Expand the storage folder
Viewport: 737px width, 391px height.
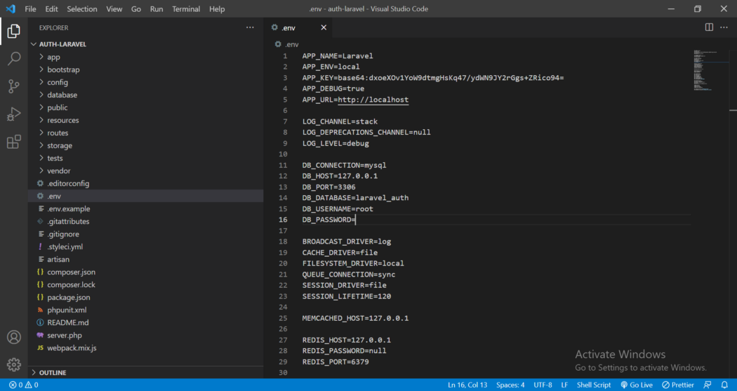(146, 146)
